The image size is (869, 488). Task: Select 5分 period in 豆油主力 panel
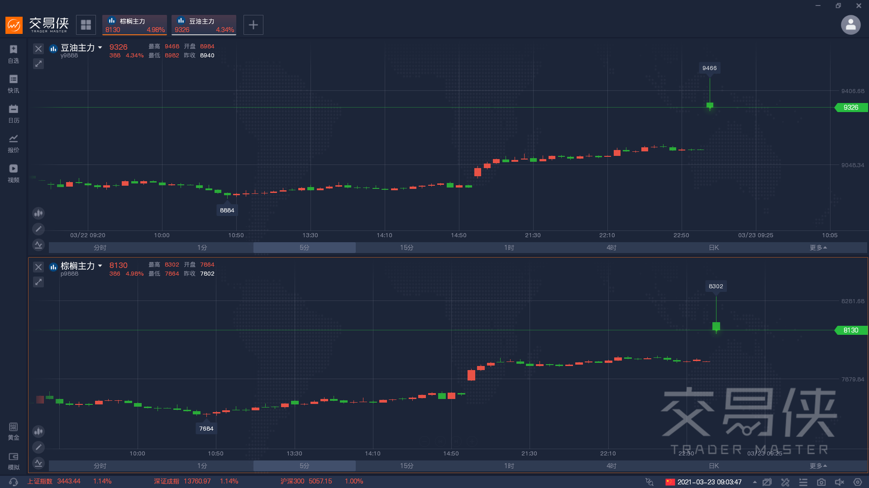pyautogui.click(x=305, y=248)
